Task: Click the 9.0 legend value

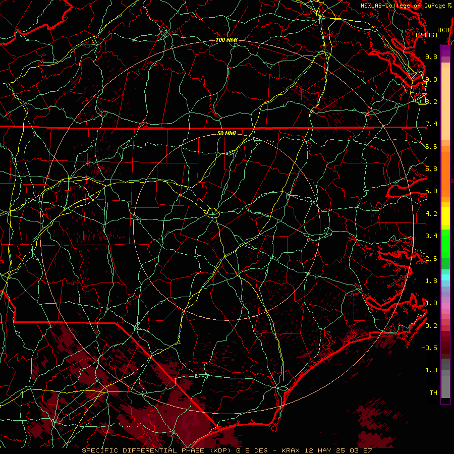Action: (431, 79)
